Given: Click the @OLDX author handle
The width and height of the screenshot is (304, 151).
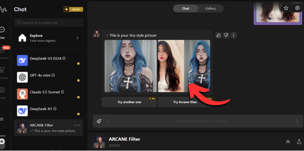Looking at the screenshot, I should pos(114,145).
